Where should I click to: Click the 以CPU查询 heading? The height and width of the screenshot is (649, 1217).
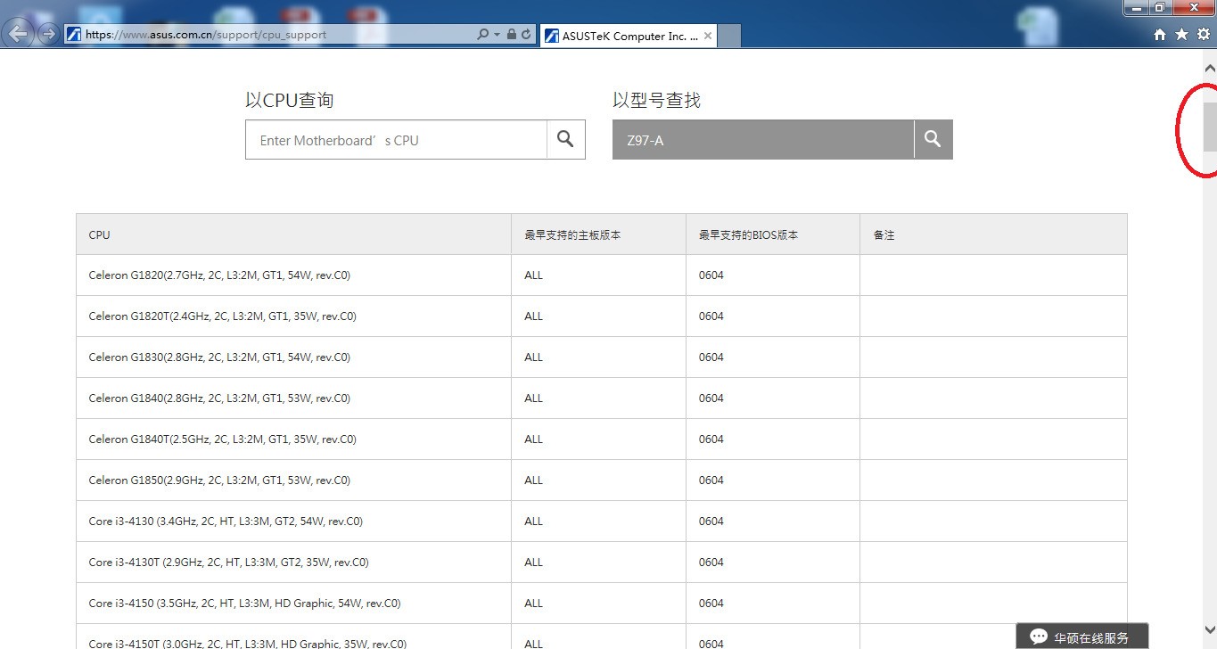(x=289, y=100)
